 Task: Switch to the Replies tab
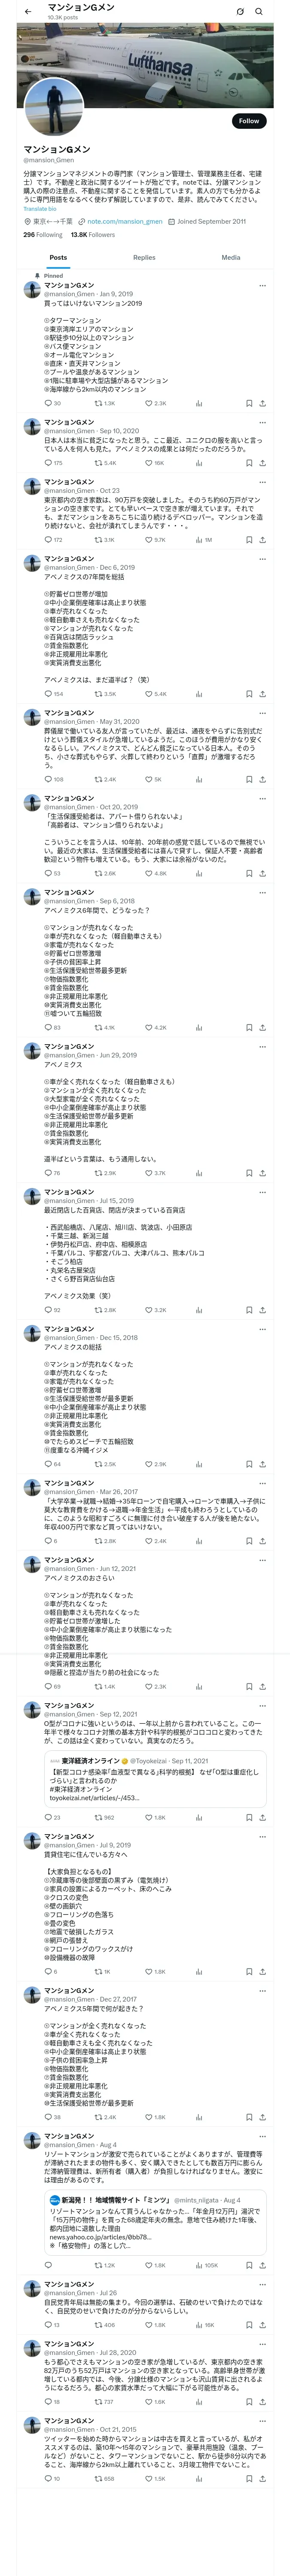coord(144,257)
